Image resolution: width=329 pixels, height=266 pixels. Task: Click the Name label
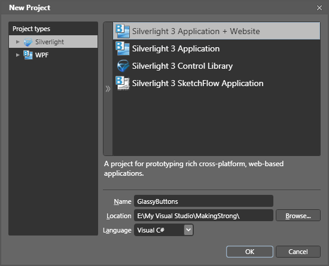tap(123, 201)
